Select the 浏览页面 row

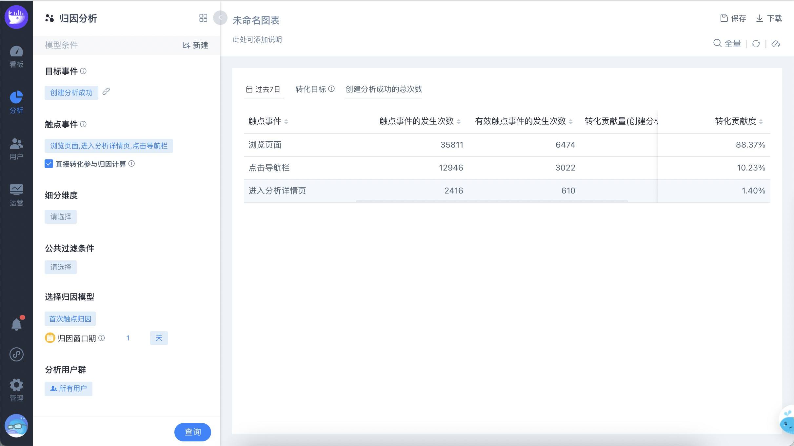click(x=507, y=145)
